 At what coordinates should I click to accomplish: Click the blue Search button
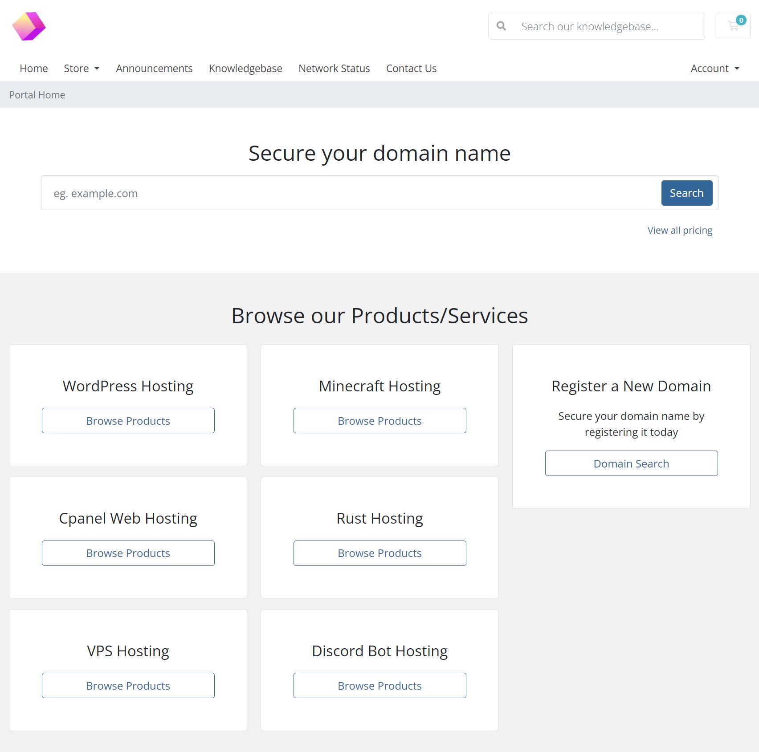click(686, 193)
